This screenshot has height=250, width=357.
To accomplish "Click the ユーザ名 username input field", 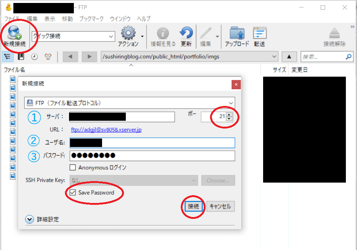I will click(x=152, y=143).
